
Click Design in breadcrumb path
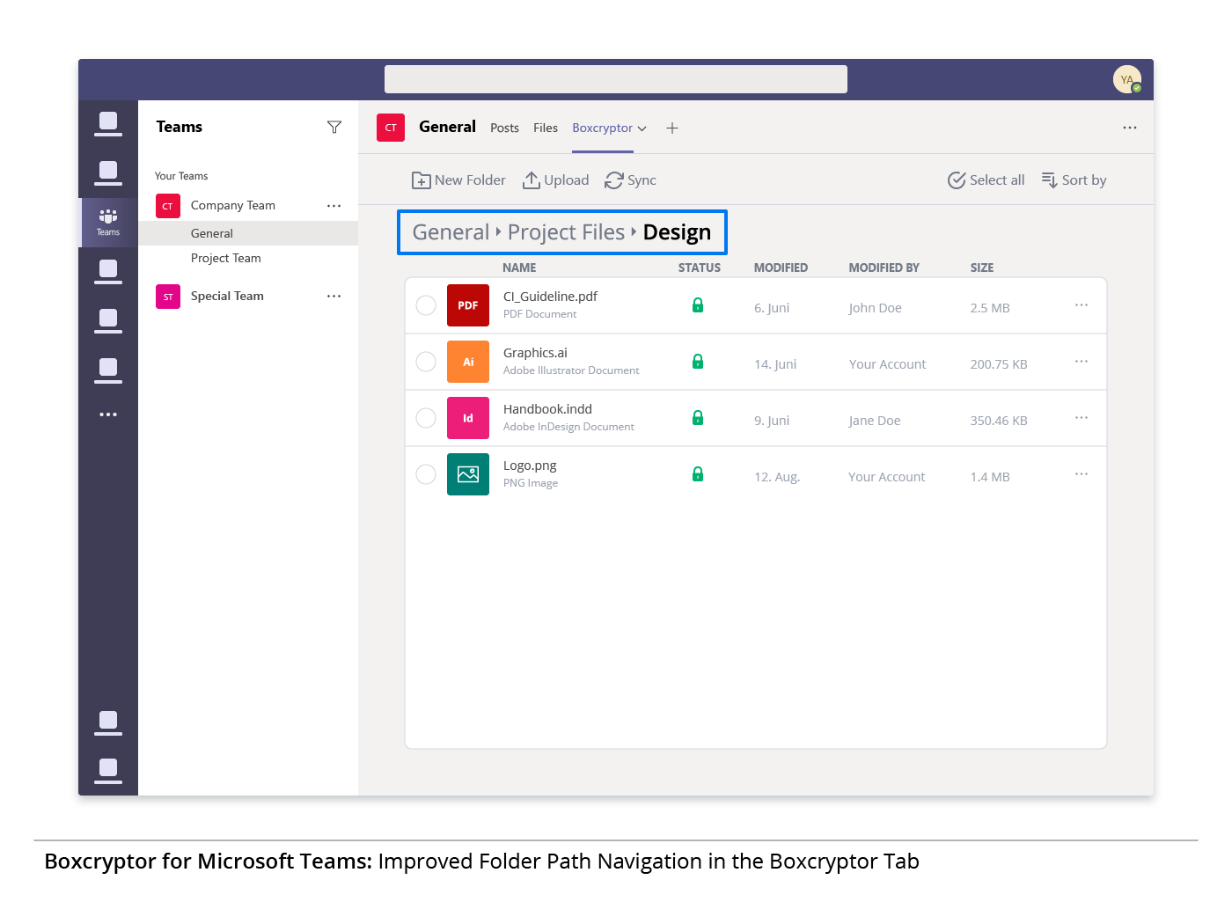coord(677,232)
